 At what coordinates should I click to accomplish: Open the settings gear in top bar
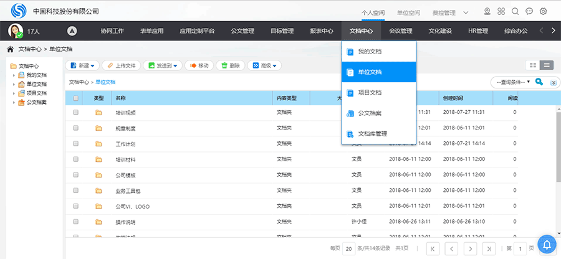(x=543, y=11)
